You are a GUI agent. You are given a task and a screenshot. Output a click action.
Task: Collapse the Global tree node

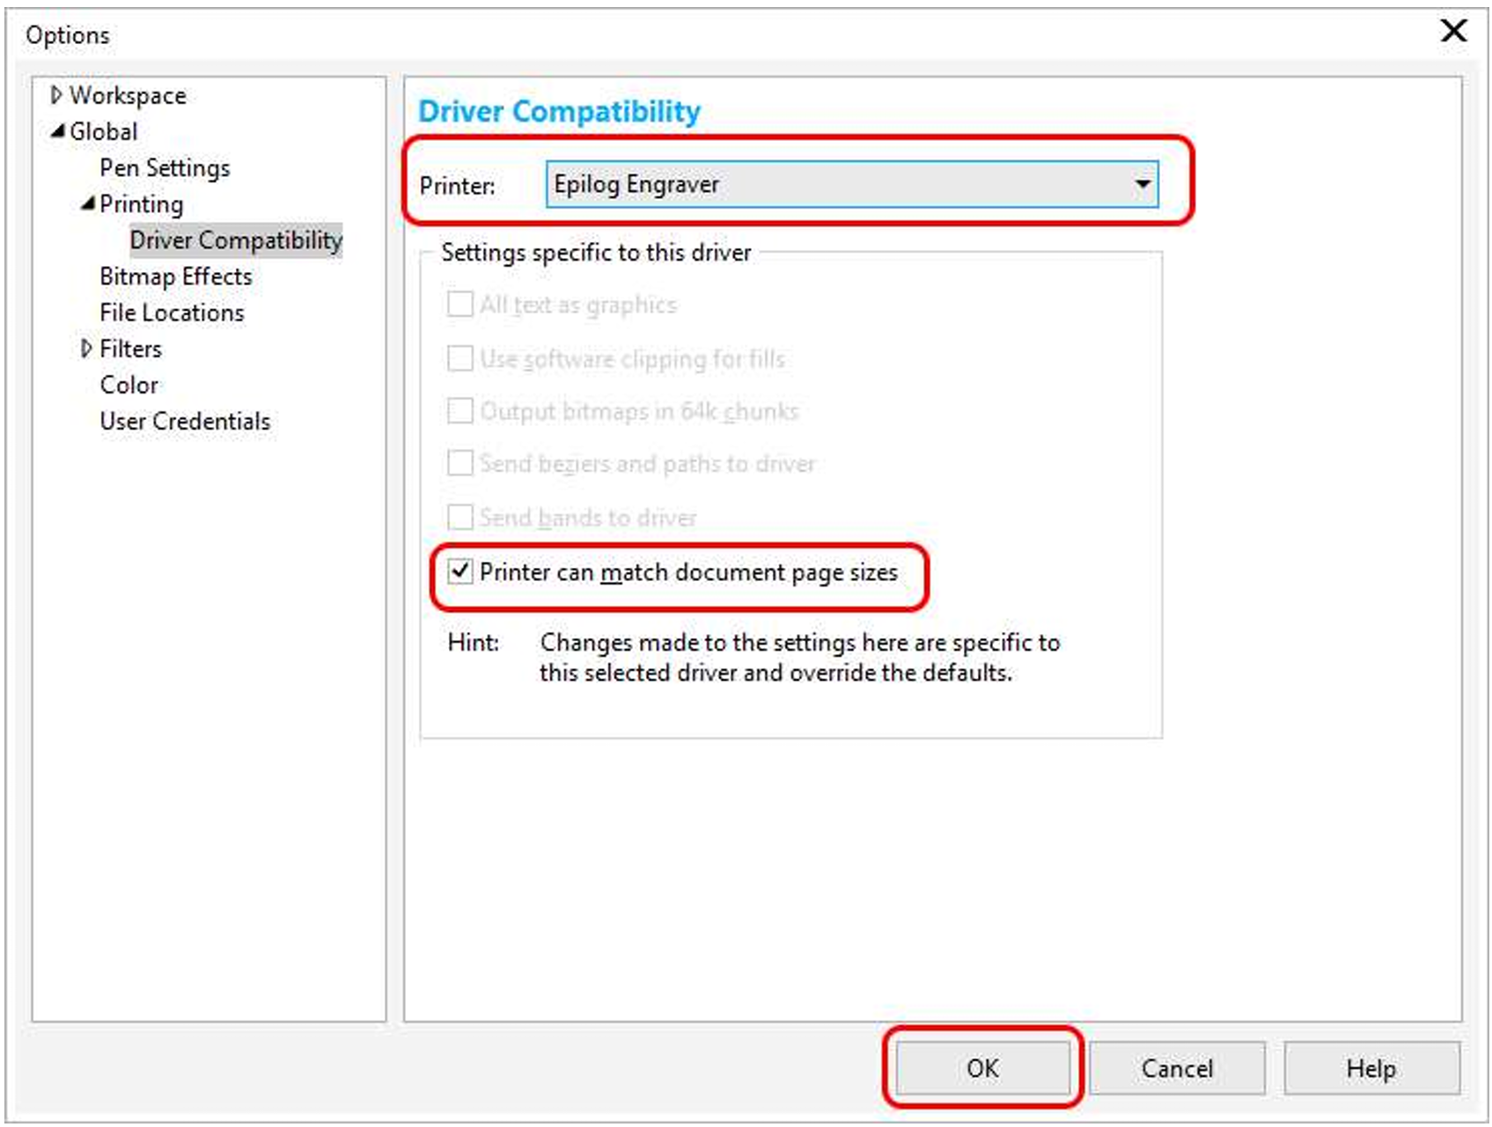[58, 131]
